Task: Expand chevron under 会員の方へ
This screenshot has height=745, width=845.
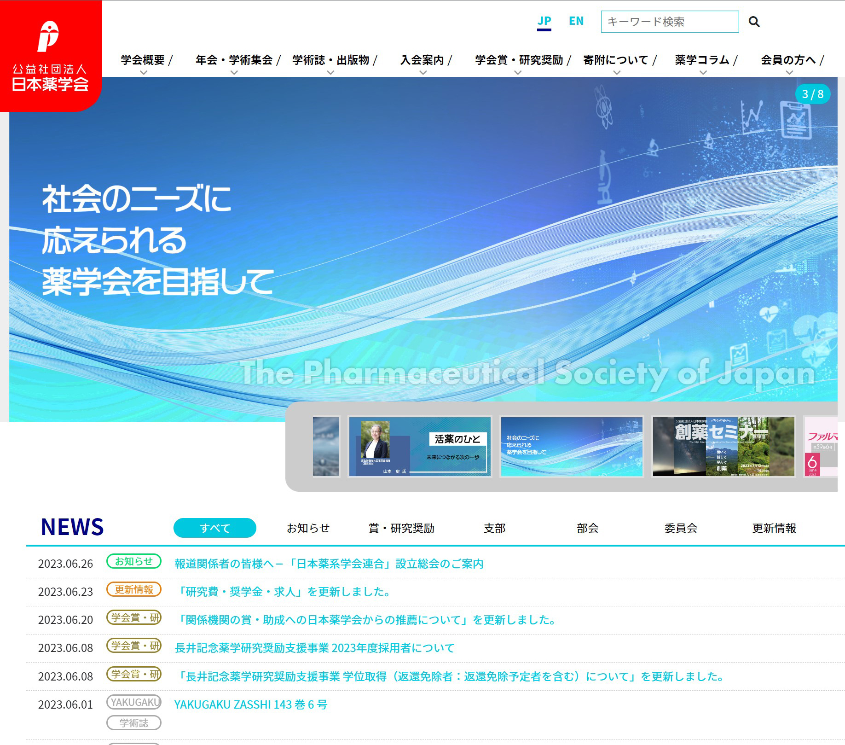Action: coord(789,72)
